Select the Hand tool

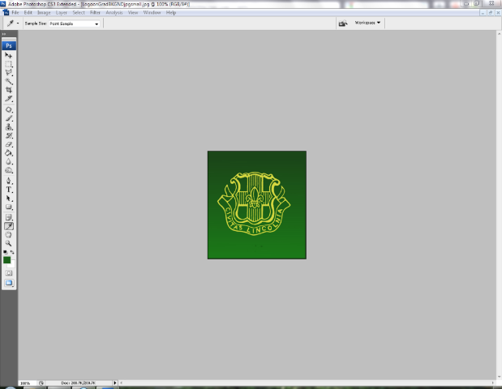pyautogui.click(x=9, y=235)
